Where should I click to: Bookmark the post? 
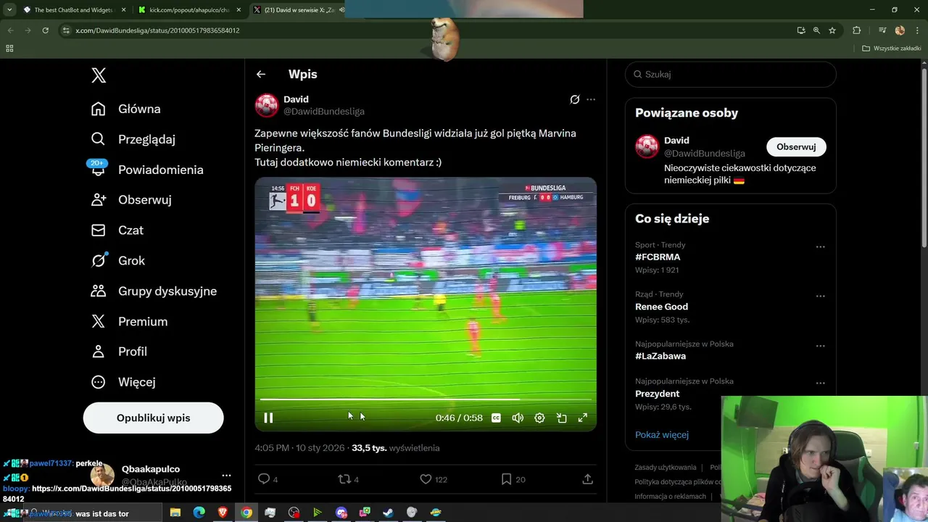tap(506, 478)
